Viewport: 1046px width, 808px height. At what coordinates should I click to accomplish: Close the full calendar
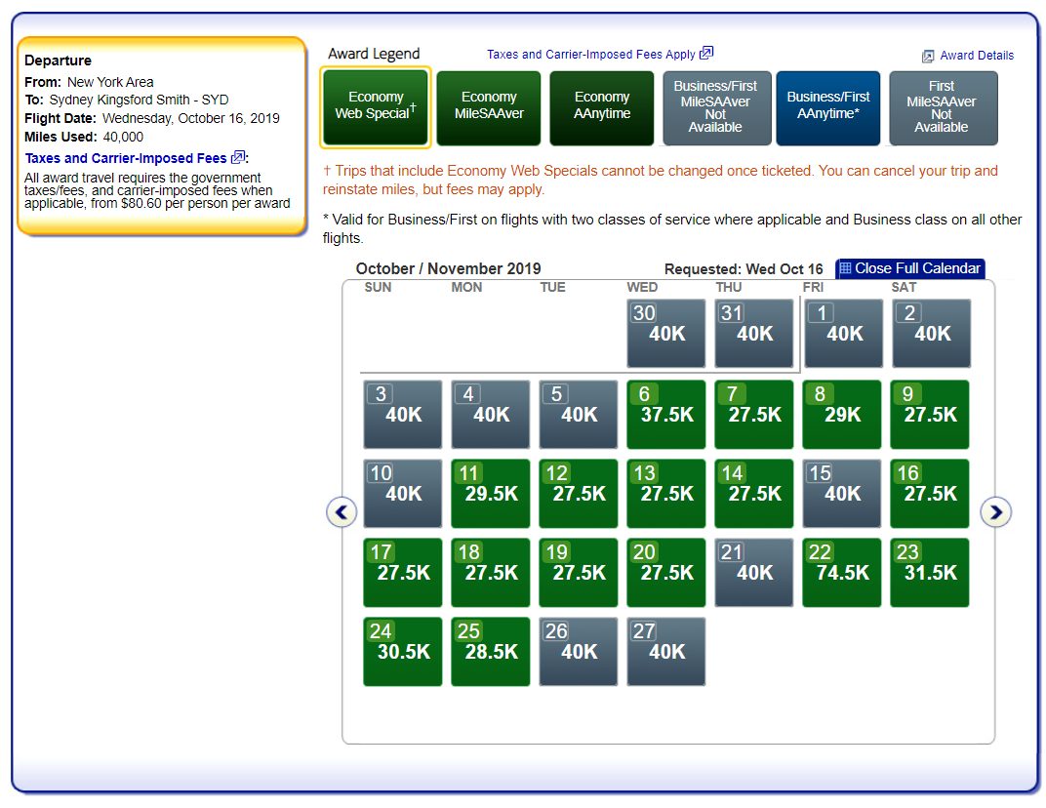(x=910, y=268)
